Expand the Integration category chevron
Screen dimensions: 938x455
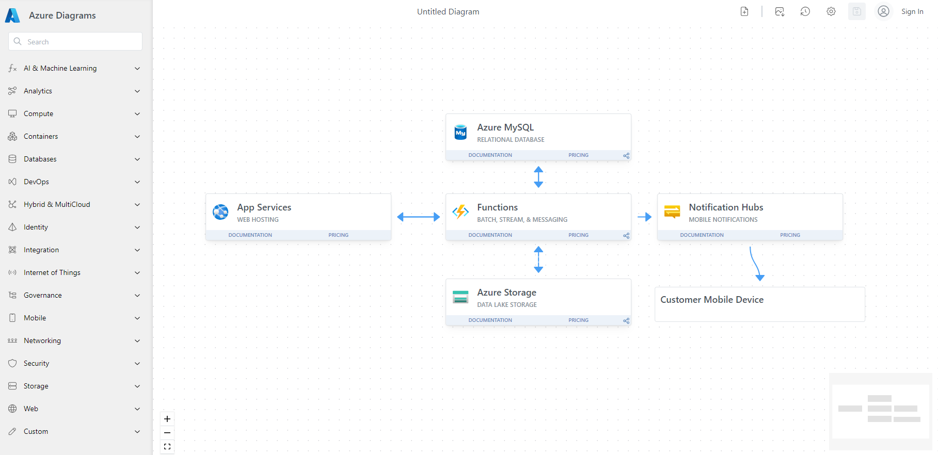[137, 250]
